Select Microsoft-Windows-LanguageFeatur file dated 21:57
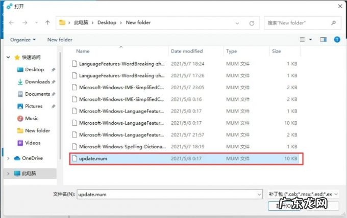Viewport: 347px width, 218px height. (x=185, y=135)
